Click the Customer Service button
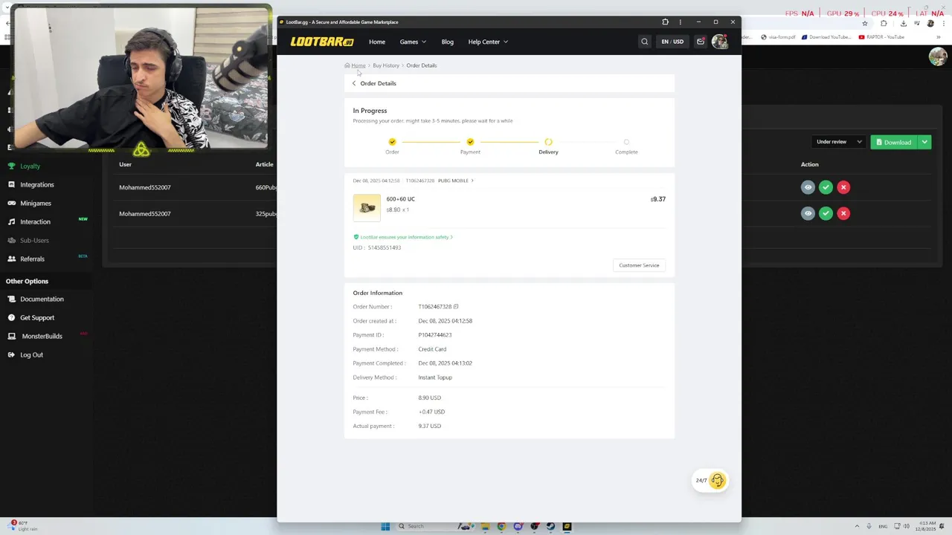952x535 pixels. click(639, 265)
